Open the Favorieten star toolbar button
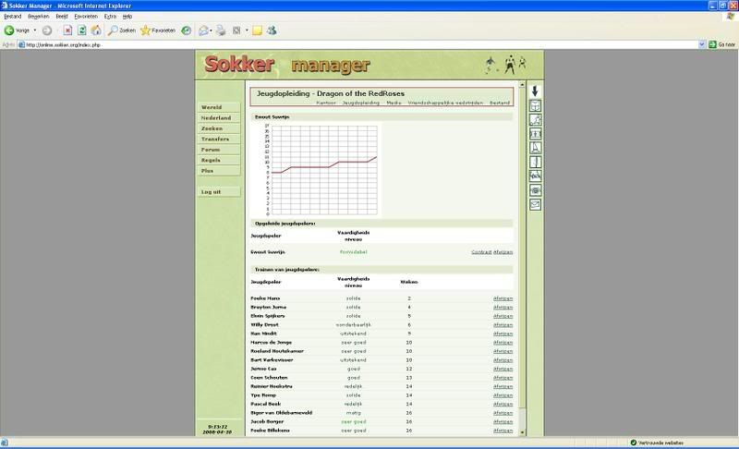The width and height of the screenshot is (739, 449). (158, 30)
